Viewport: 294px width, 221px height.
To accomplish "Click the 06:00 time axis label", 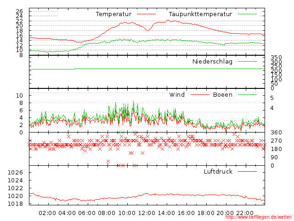I will click(87, 213).
